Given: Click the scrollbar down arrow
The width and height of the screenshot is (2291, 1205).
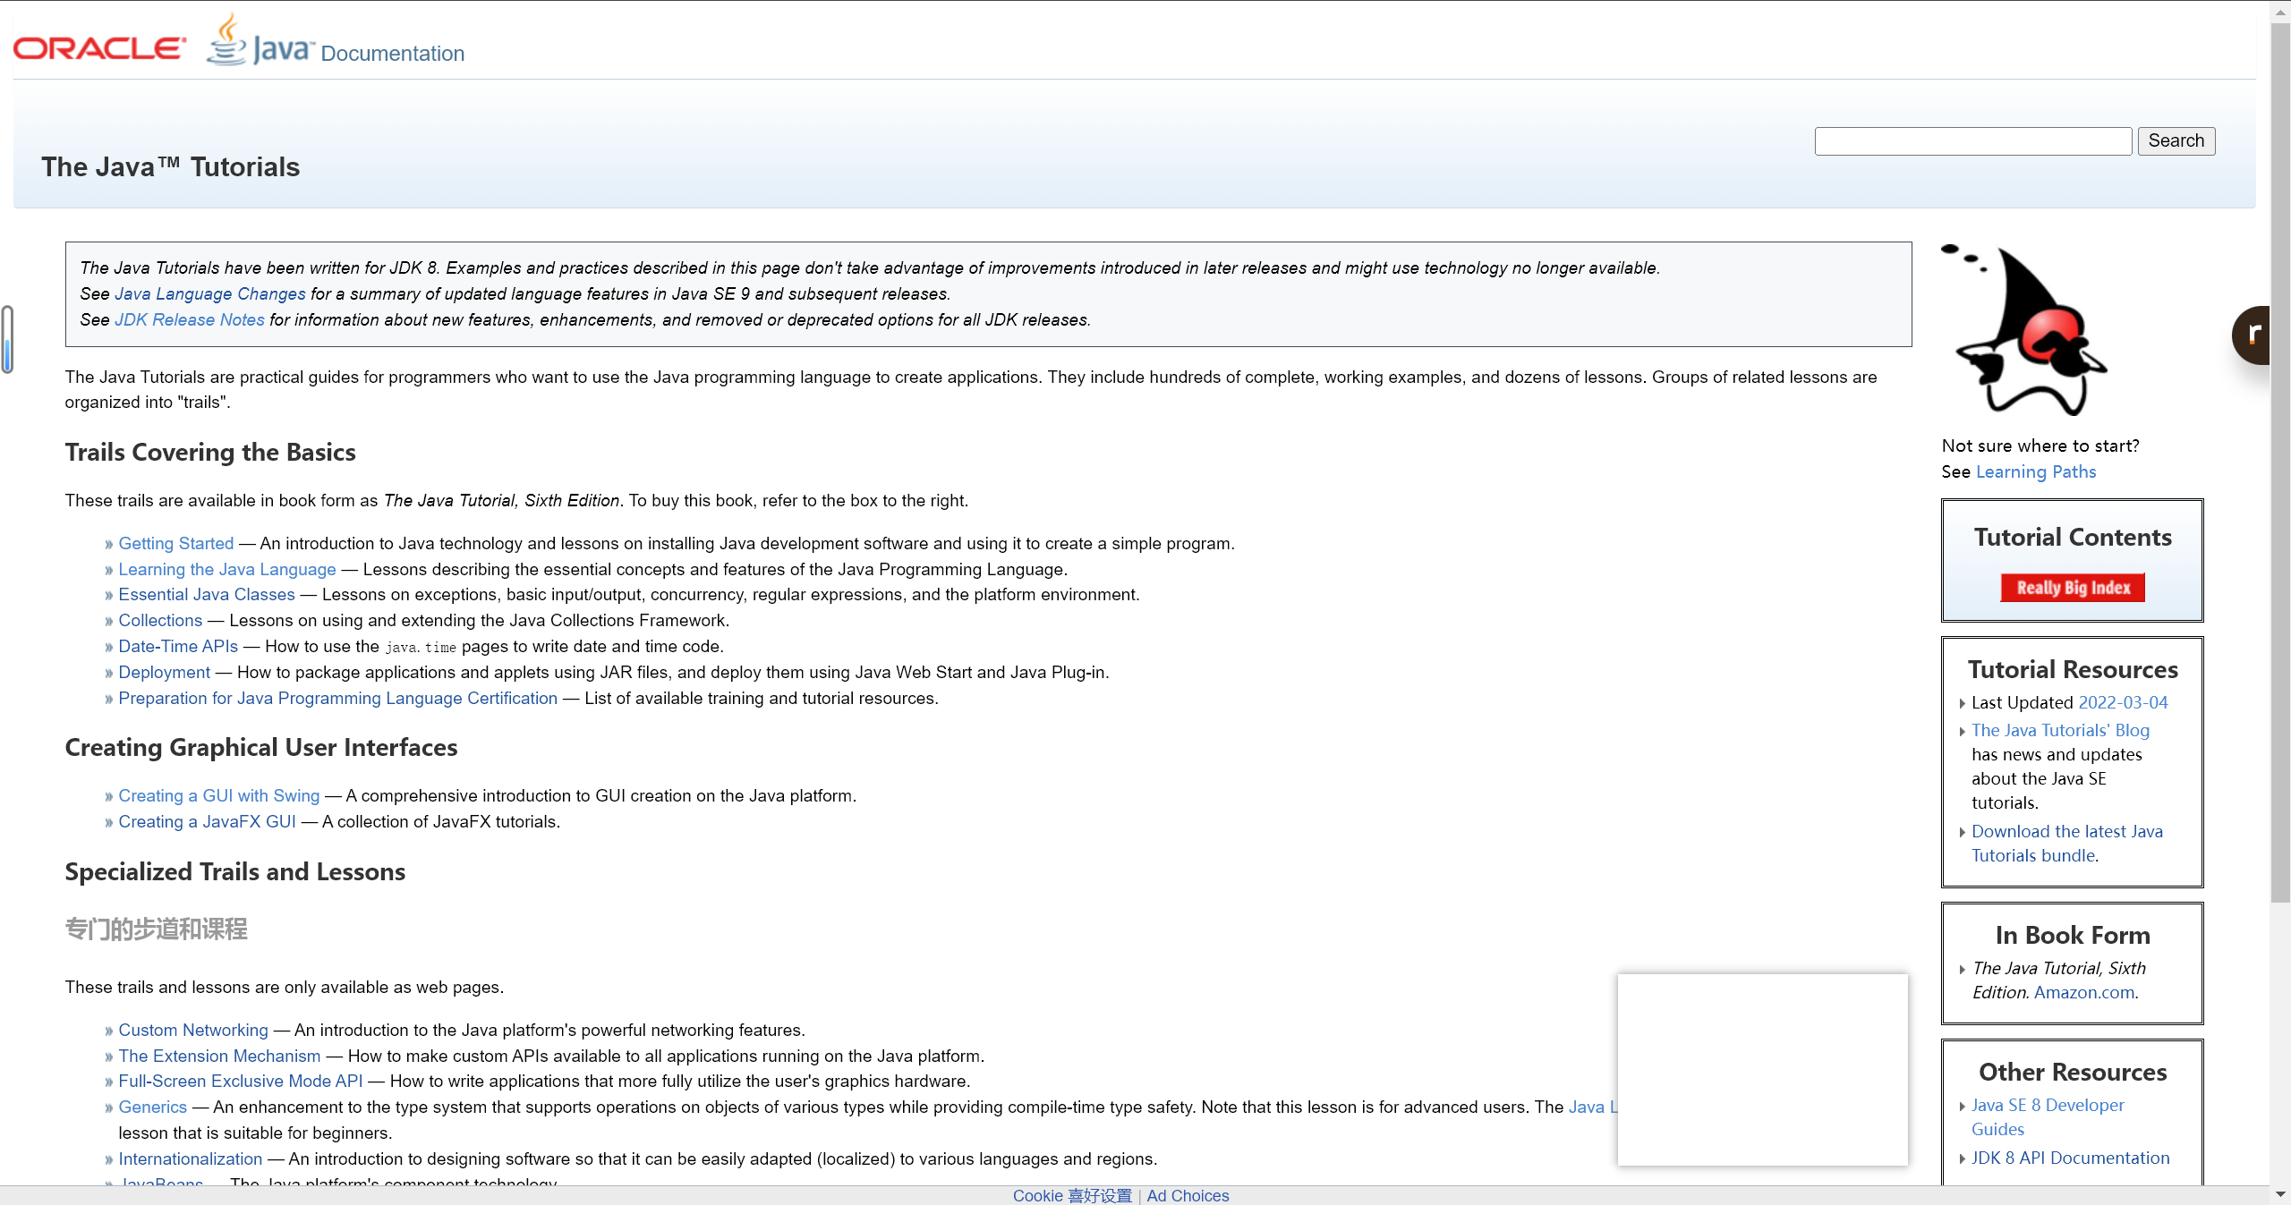Looking at the screenshot, I should pyautogui.click(x=2279, y=1194).
